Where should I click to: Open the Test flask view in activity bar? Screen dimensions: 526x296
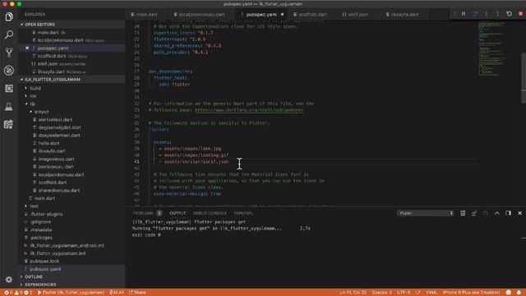point(9,106)
